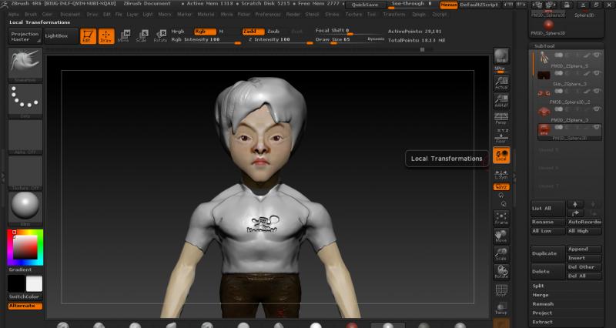Select the black secondary color swatch
Image resolution: width=616 pixels, height=328 pixels.
(x=16, y=283)
